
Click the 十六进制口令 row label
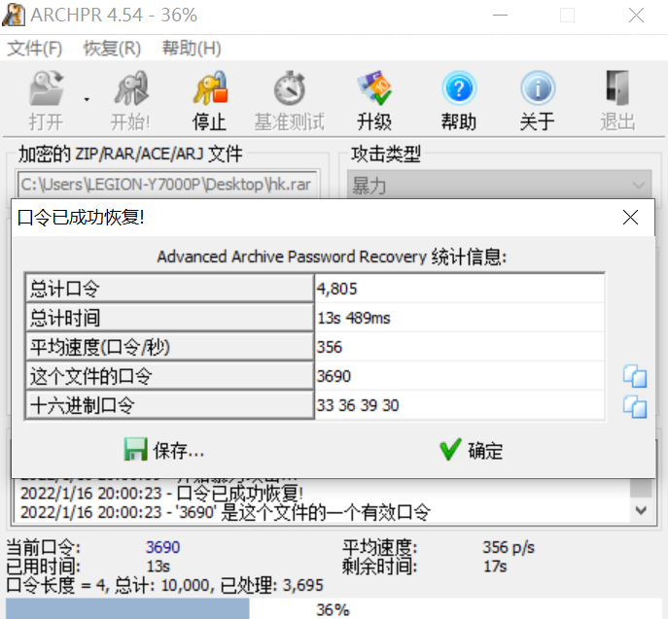click(169, 405)
